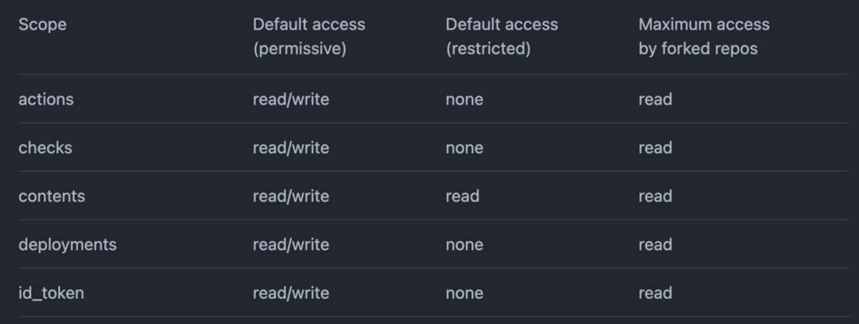Click the restricted none value for actions

(x=464, y=99)
